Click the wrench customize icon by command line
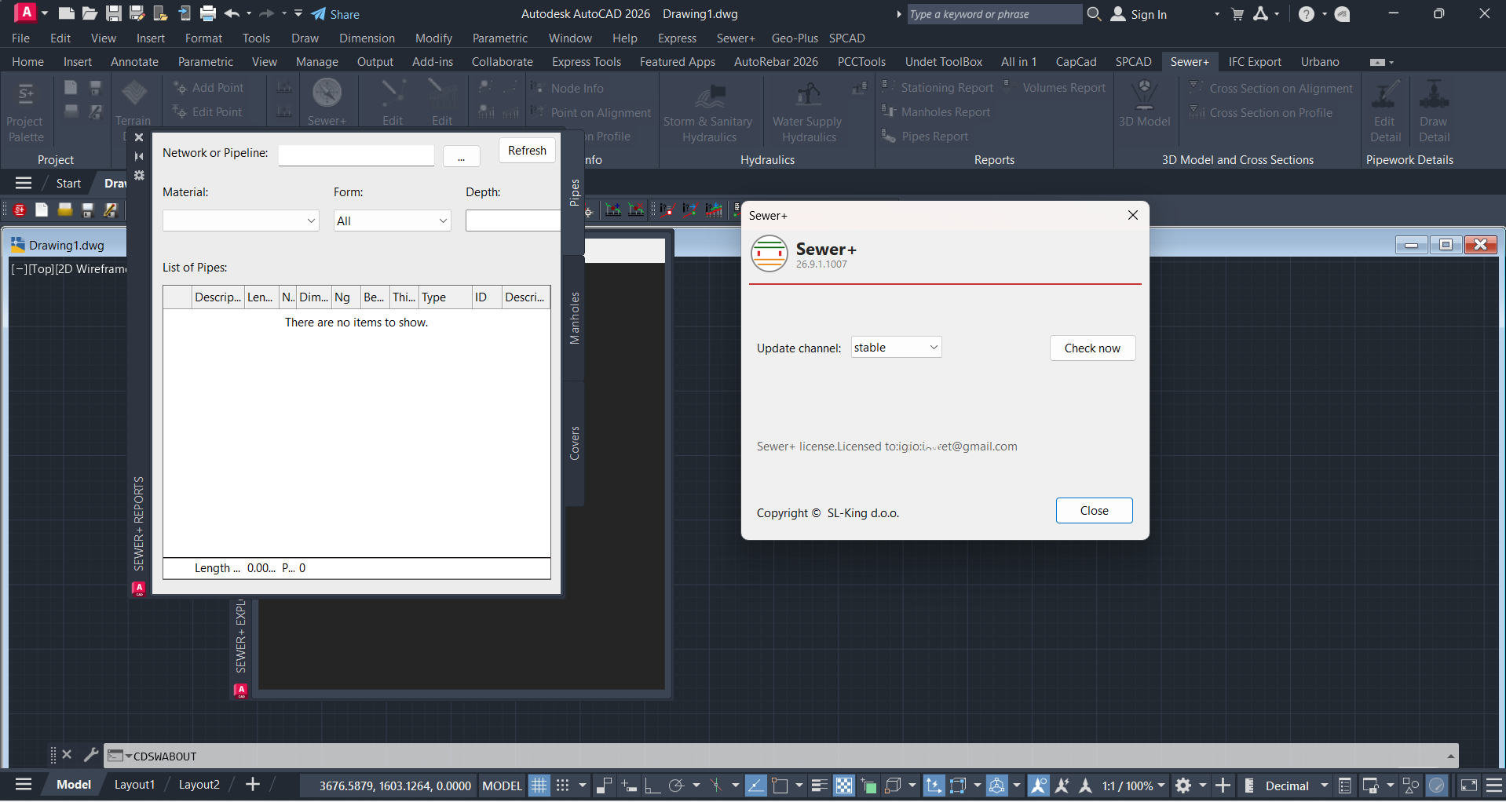 coord(91,755)
